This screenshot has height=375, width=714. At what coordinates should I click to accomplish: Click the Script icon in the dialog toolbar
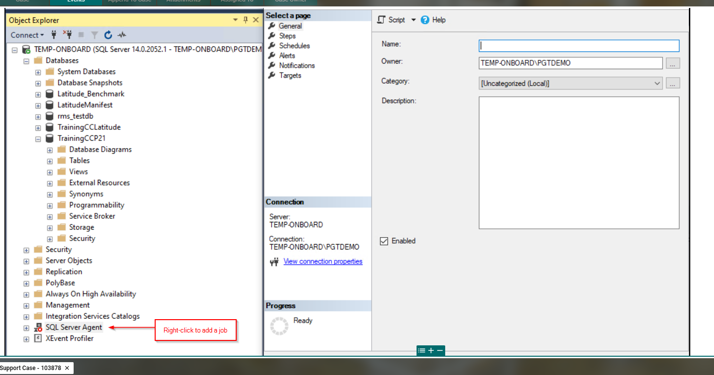[381, 20]
